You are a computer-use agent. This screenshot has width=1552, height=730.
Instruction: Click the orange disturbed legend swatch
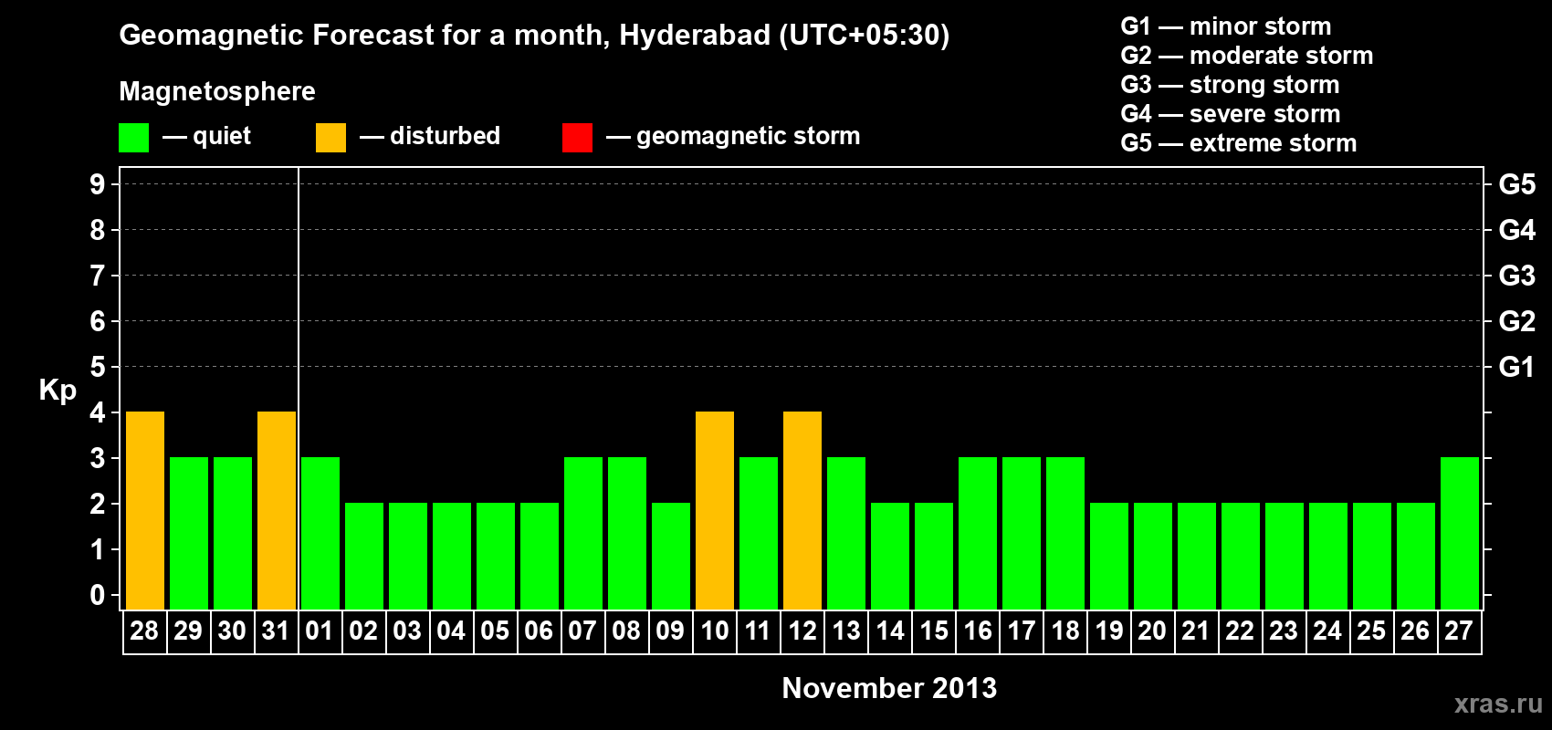[330, 138]
